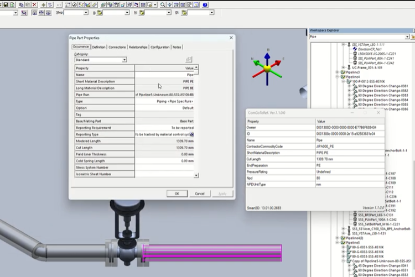Click the yellow sphere of the 3D axis triad

coord(267,69)
